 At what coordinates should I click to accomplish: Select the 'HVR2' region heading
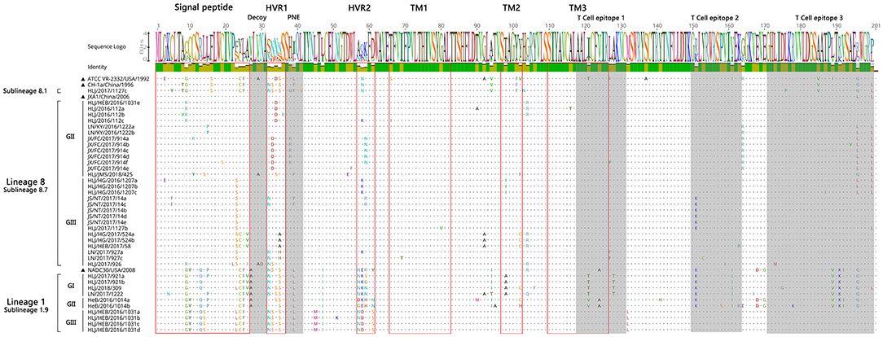pyautogui.click(x=358, y=8)
